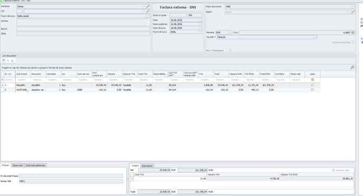Viewport: 363px width, 196px height.
Task: Sort by the Denumire column header
Action: (x=38, y=74)
